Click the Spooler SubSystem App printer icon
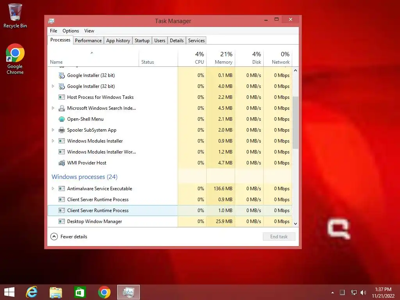Screen dimensions: 400x300 click(61, 130)
